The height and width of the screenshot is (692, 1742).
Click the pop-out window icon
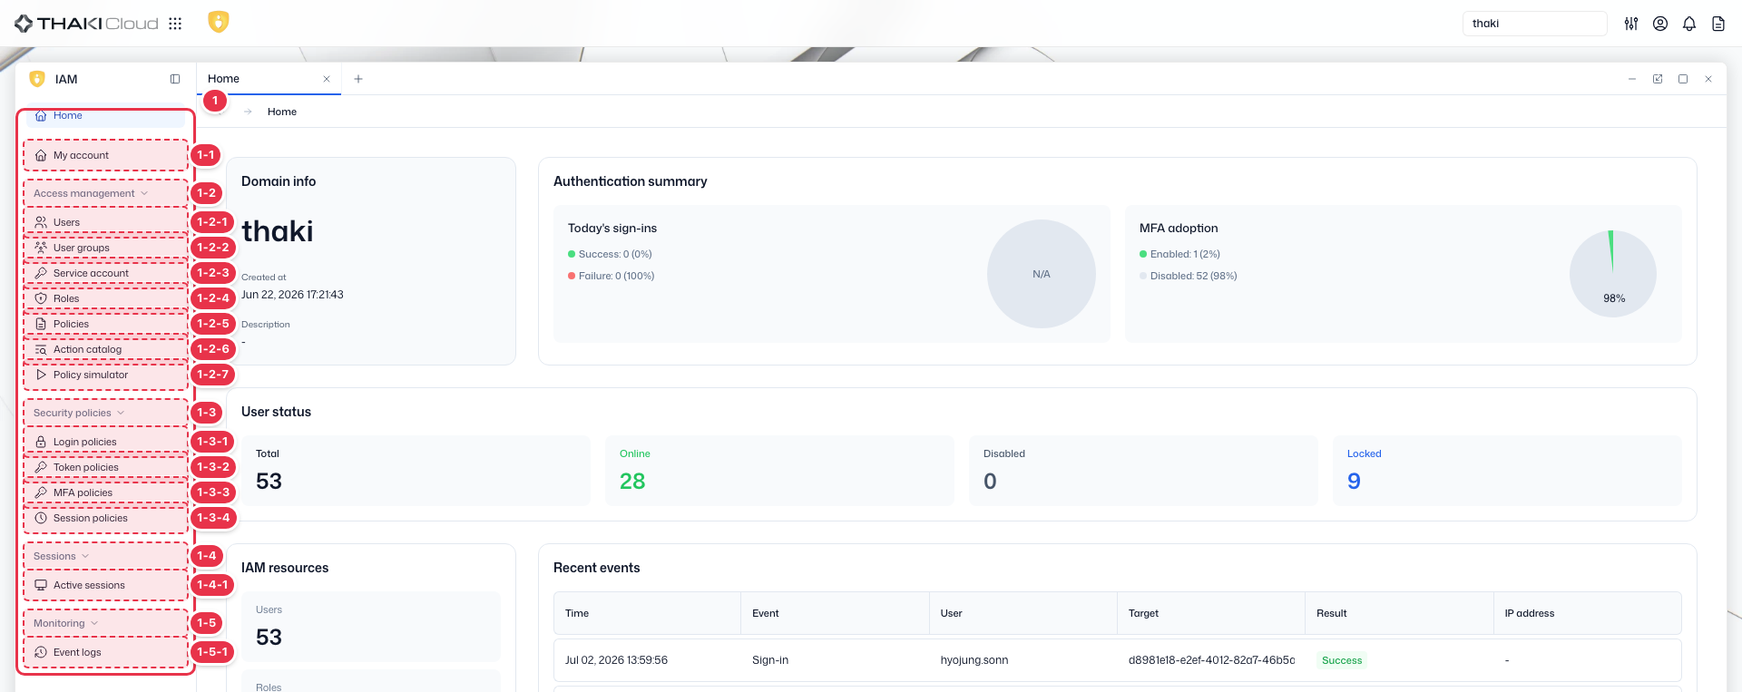click(1658, 79)
